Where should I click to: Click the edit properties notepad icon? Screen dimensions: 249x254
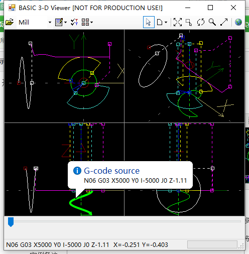[x=59, y=22]
